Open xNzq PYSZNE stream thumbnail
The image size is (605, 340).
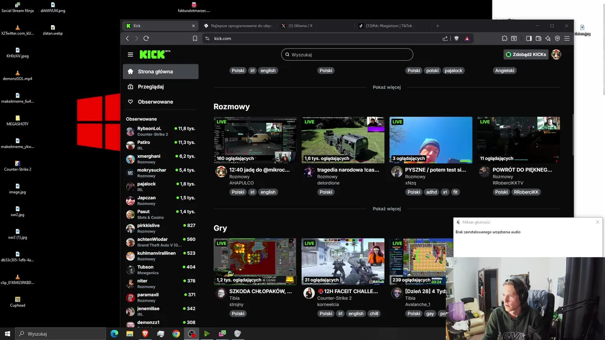431,140
